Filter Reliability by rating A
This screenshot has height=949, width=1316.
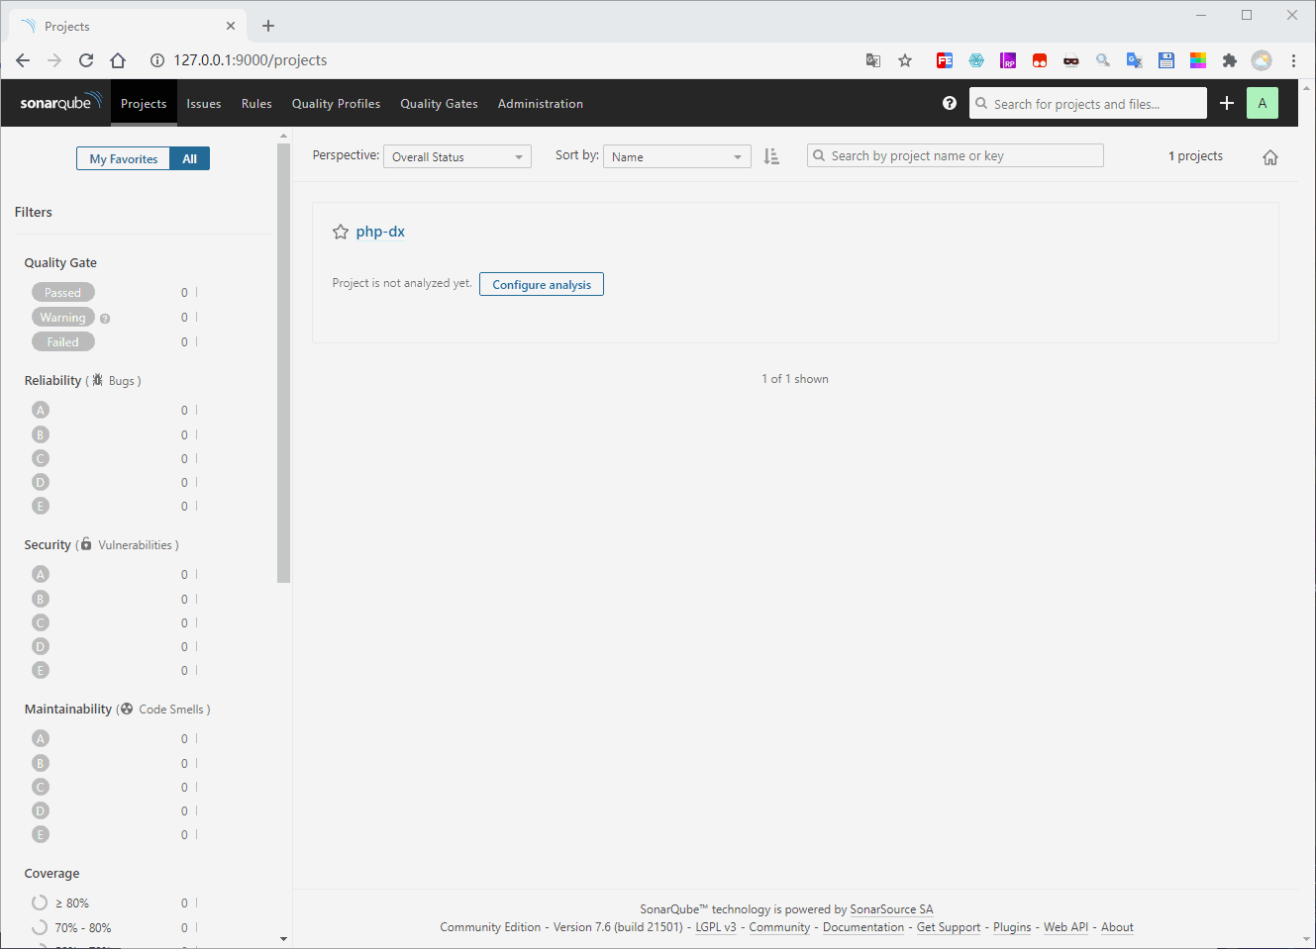(41, 410)
